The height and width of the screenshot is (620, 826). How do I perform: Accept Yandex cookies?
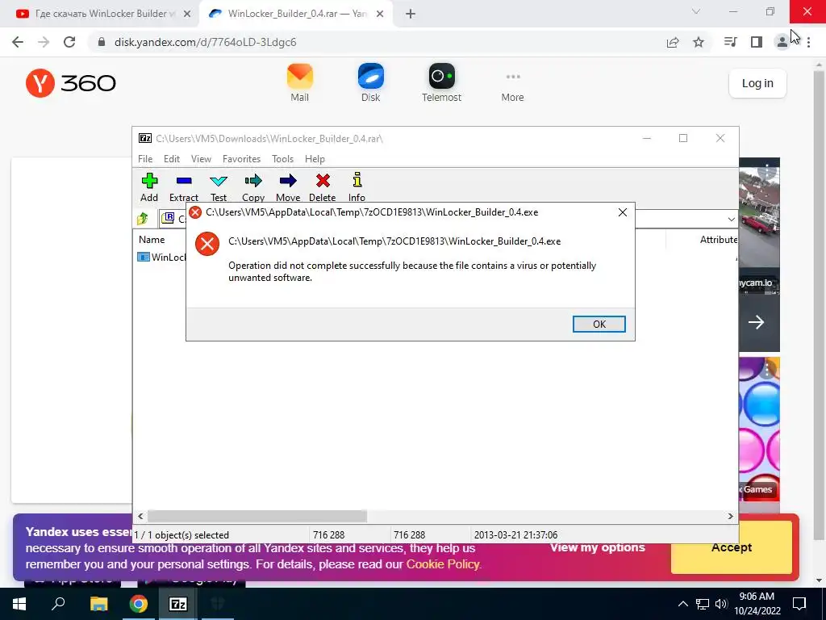click(731, 547)
